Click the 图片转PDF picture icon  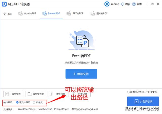(x=93, y=13)
